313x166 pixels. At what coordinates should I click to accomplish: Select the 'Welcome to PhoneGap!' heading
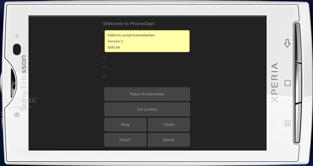tap(129, 24)
